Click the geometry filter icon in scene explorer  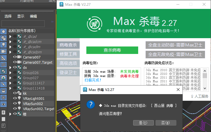(x=3, y=32)
